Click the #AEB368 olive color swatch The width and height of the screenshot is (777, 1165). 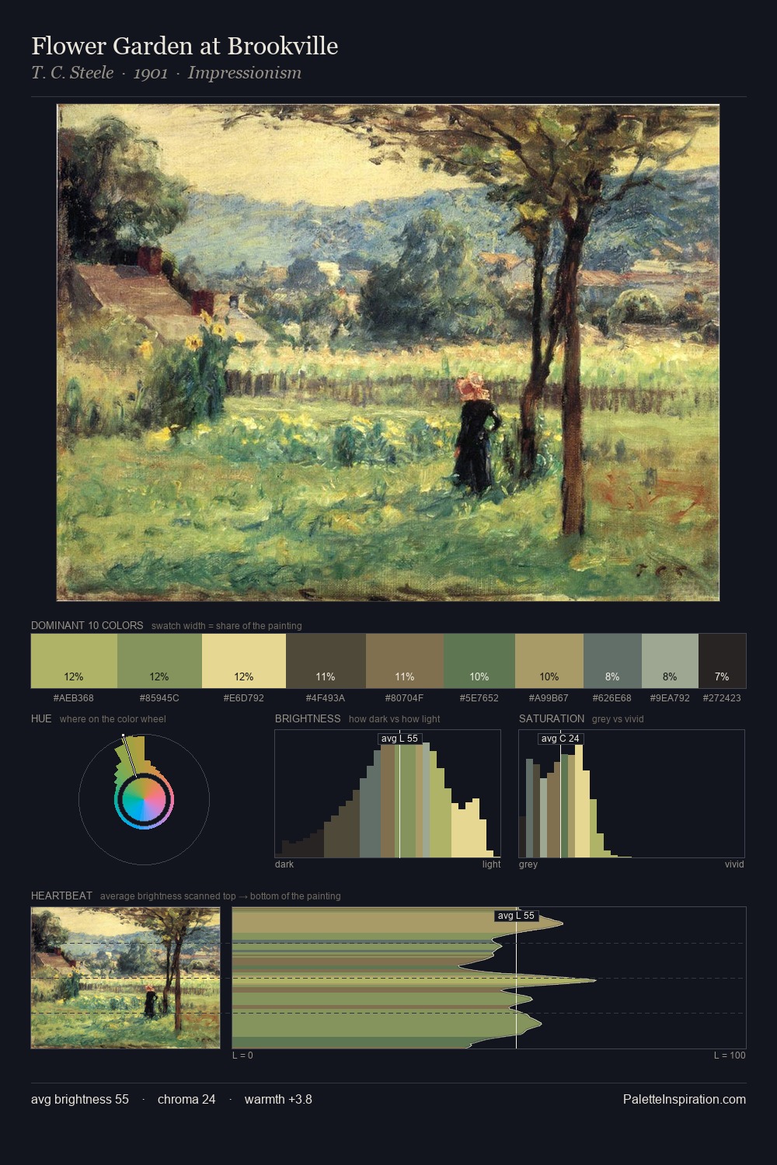point(74,661)
